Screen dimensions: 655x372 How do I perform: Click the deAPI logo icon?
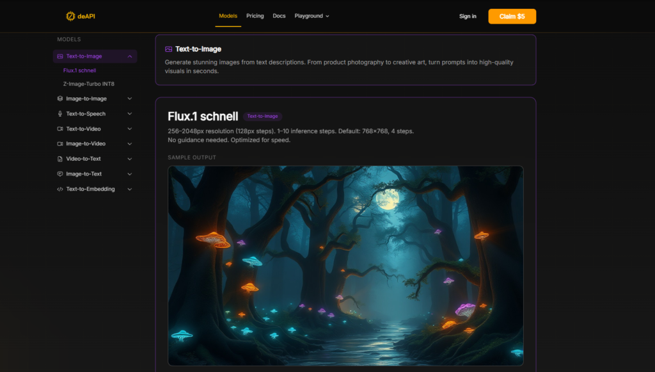point(70,16)
